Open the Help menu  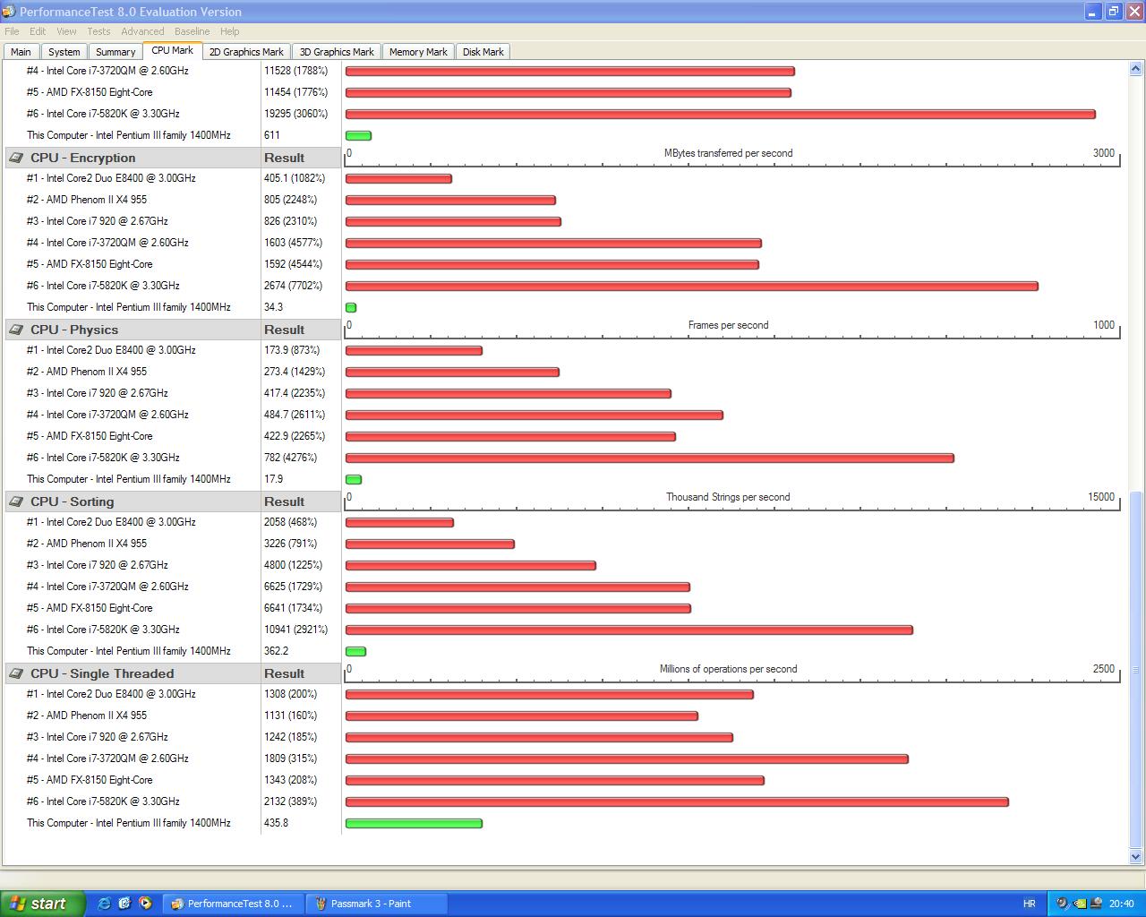(230, 31)
